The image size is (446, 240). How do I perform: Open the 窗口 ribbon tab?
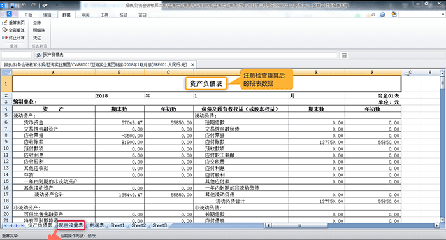[x=142, y=15]
